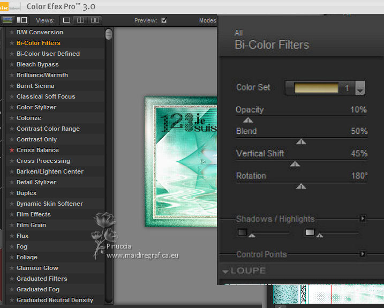Screen dimensions: 384x308
Task: Click the Rotation slider handle
Action: click(301, 186)
